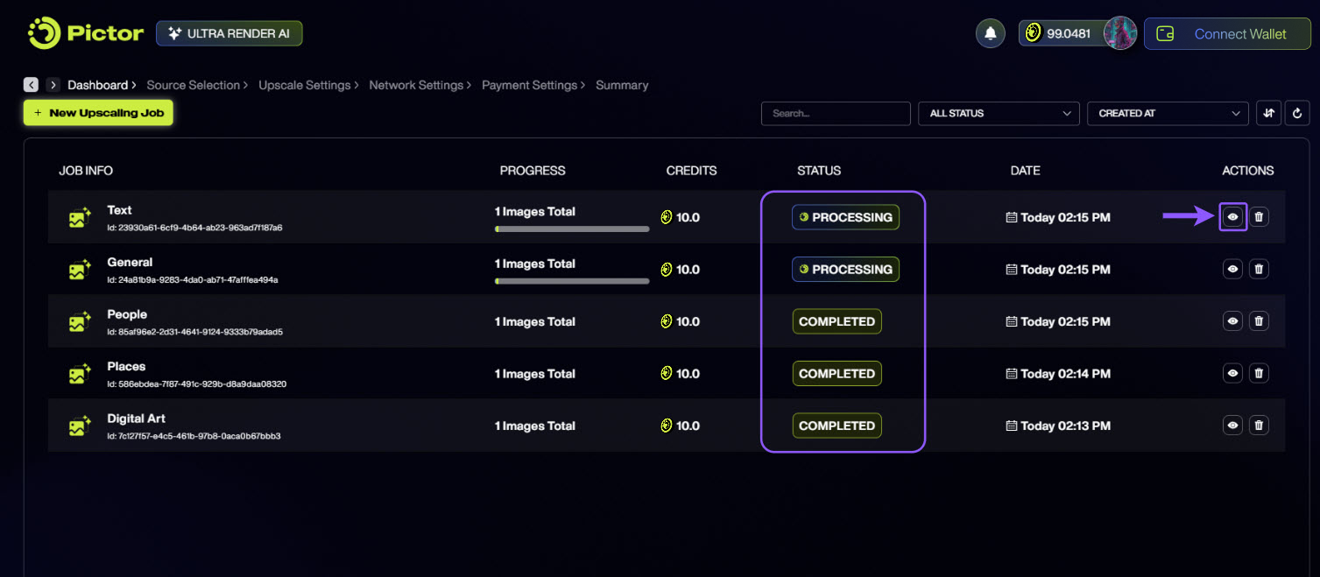Click the notification bell icon
This screenshot has width=1320, height=577.
[990, 33]
